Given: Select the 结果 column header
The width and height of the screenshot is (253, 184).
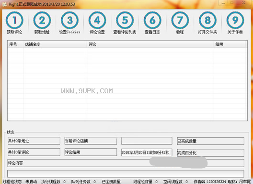Looking at the screenshot, I should click(x=230, y=44).
